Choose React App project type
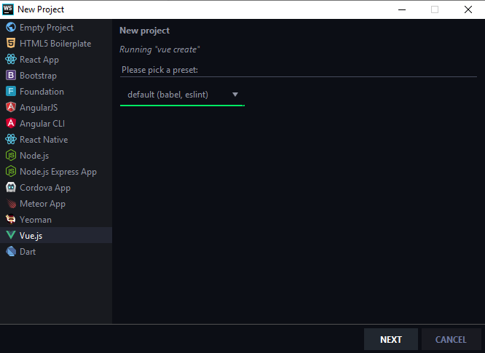Screen dimensions: 485x353 coord(56,60)
